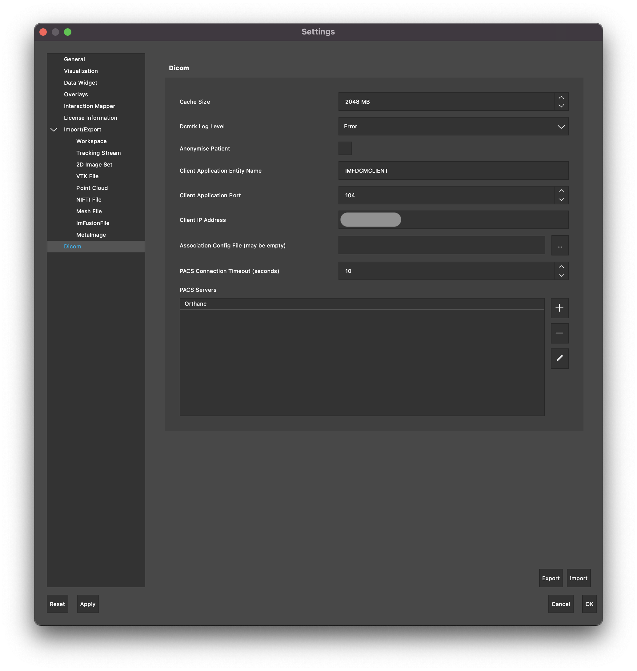Go to Overlays settings
Image resolution: width=637 pixels, height=671 pixels.
(76, 94)
